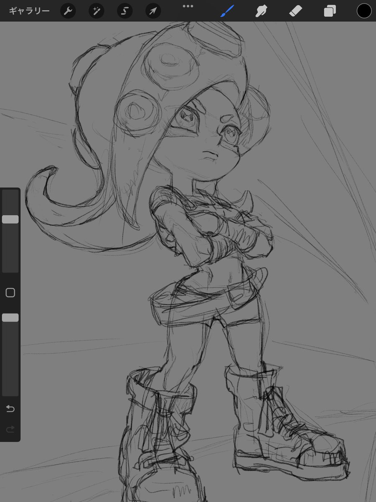Click the brush size slider handle

10,220
